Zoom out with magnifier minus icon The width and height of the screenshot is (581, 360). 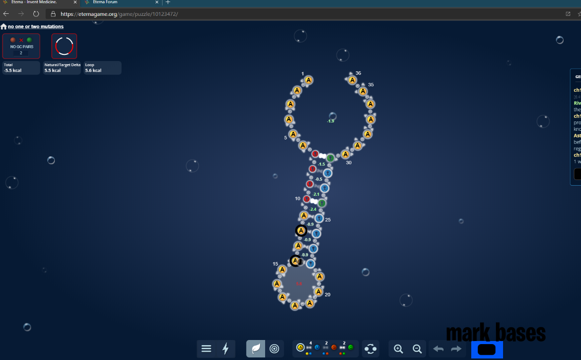(417, 349)
